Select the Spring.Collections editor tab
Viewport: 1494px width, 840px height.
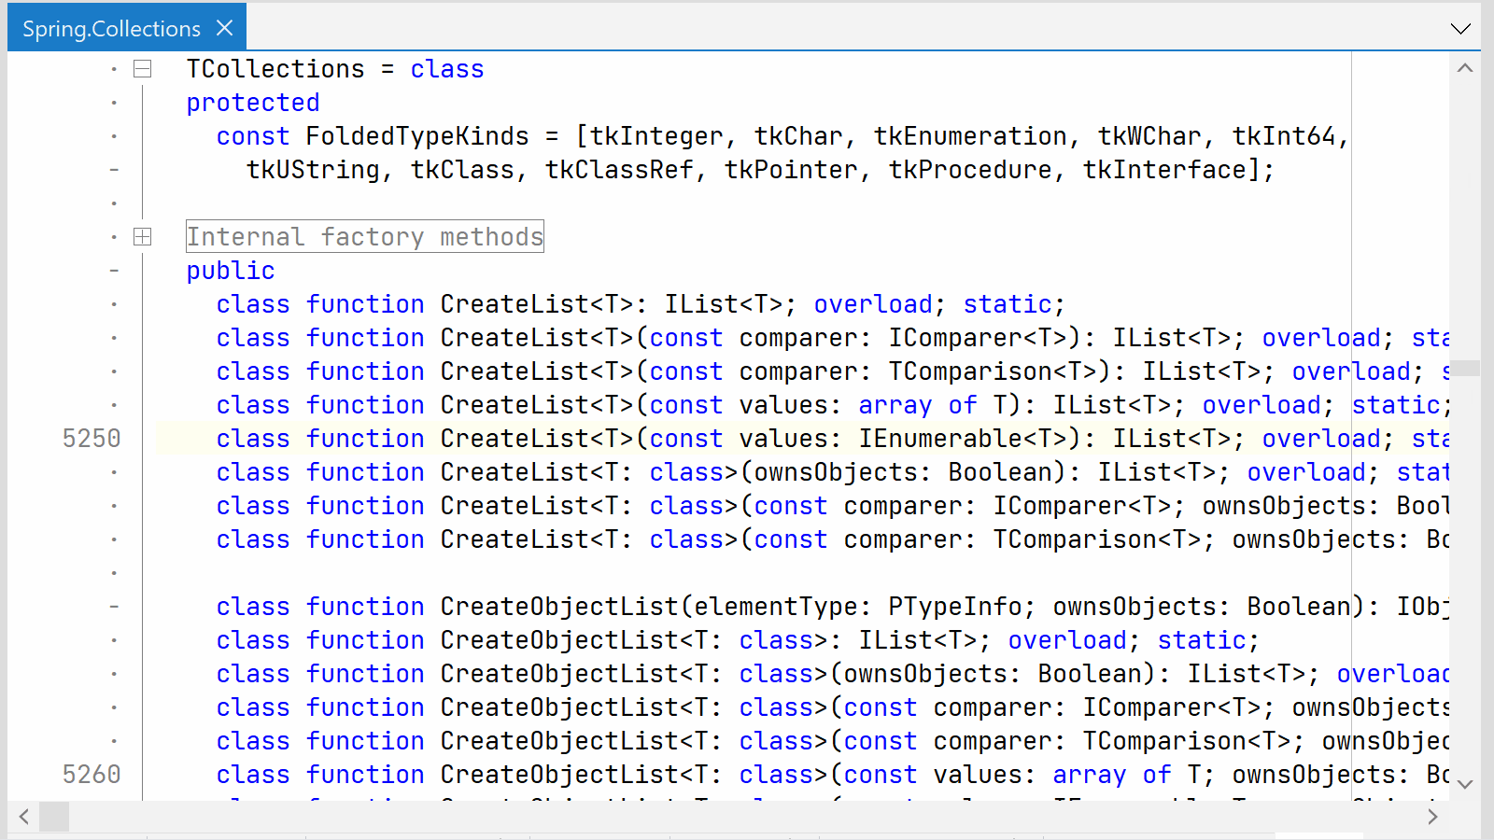127,27
